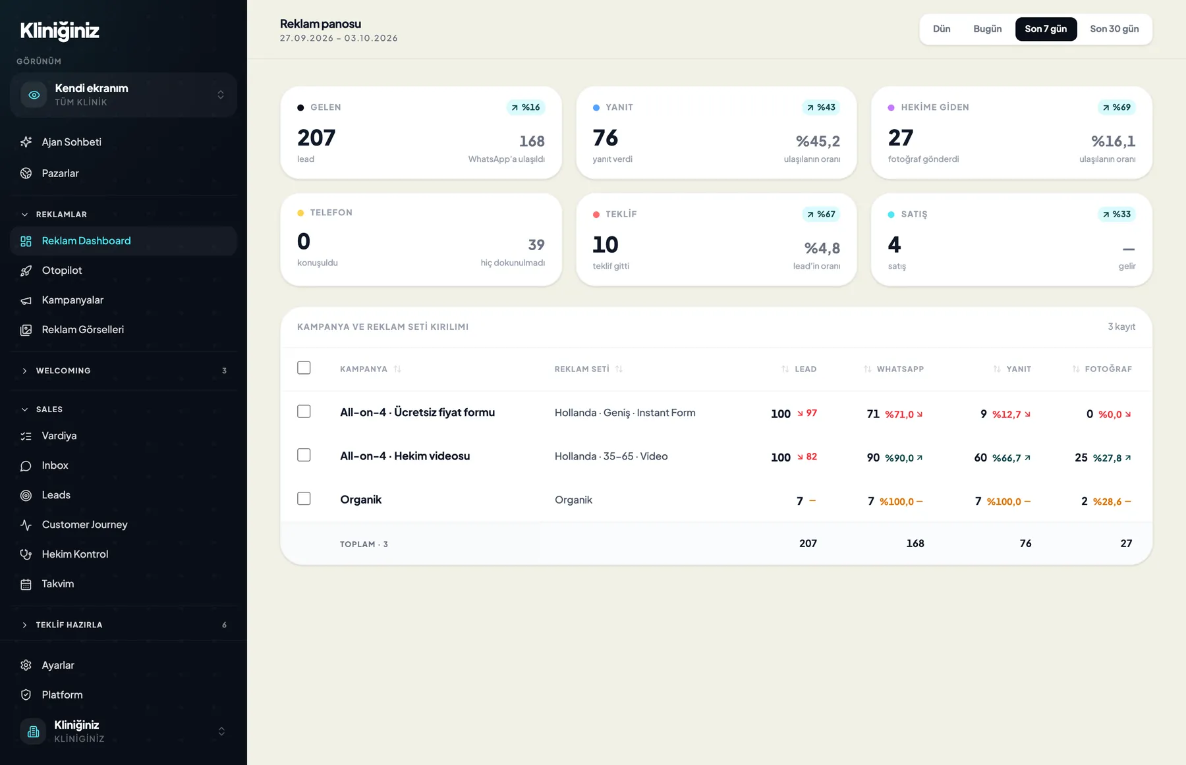Sort by the Yanıt column header

click(x=1012, y=369)
